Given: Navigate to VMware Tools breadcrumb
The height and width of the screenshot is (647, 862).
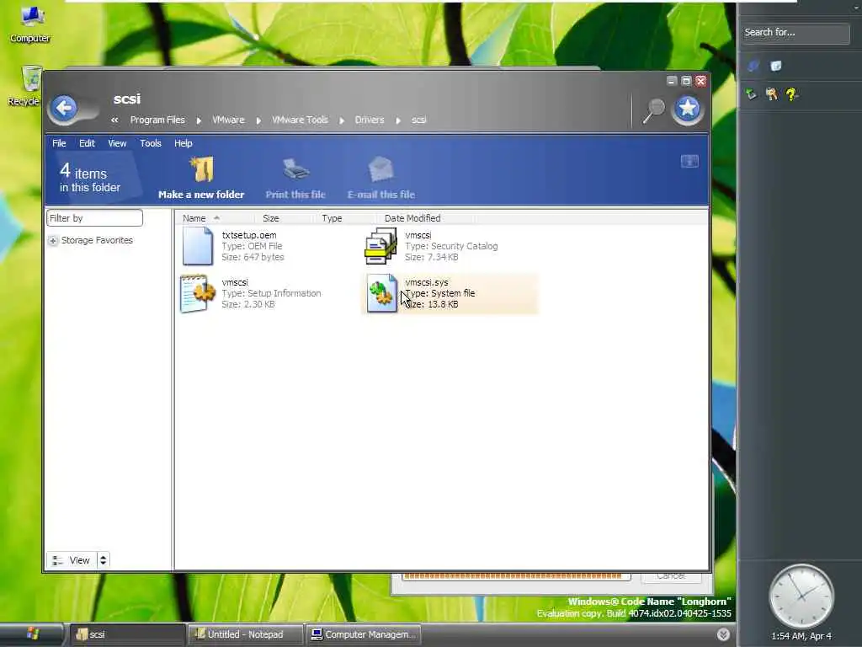Looking at the screenshot, I should (x=300, y=120).
